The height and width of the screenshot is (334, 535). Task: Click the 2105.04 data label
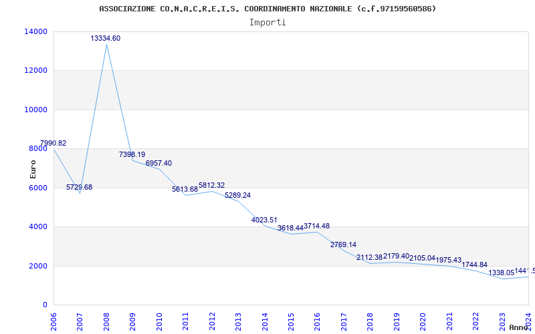(x=423, y=258)
